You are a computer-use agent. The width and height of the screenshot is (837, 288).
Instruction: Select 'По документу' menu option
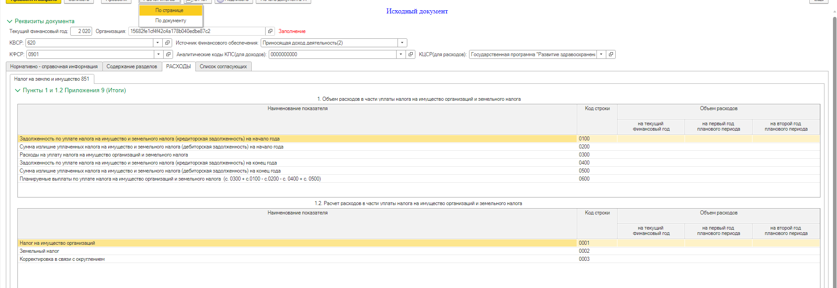[x=171, y=21]
